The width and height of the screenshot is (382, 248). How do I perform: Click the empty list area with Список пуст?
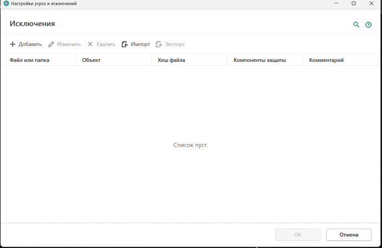tap(190, 145)
